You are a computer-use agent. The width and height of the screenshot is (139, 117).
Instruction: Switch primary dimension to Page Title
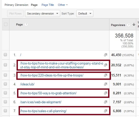[x=48, y=5]
